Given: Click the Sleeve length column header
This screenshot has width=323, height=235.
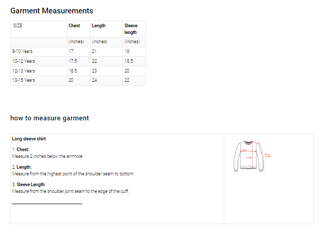Looking at the screenshot, I should coord(131,29).
